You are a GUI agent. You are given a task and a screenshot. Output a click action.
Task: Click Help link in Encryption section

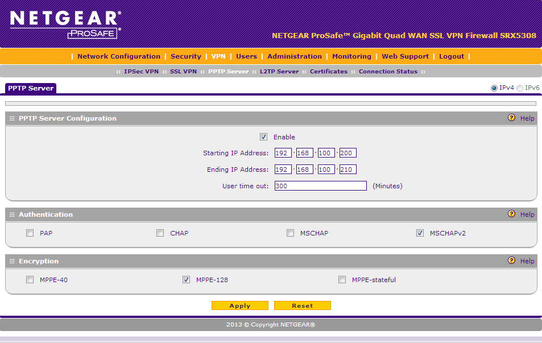click(x=527, y=261)
